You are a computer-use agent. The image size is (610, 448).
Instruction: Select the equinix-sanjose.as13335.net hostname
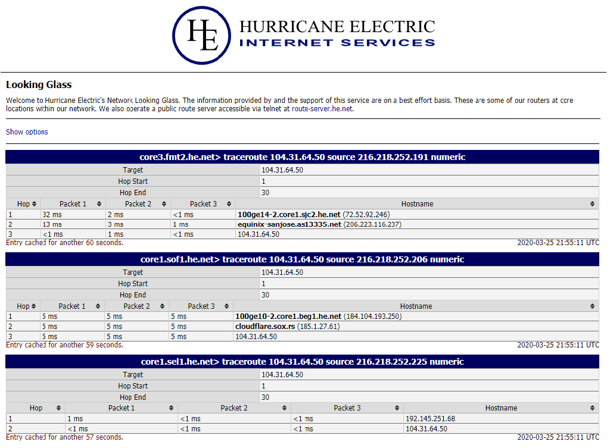pyautogui.click(x=290, y=224)
